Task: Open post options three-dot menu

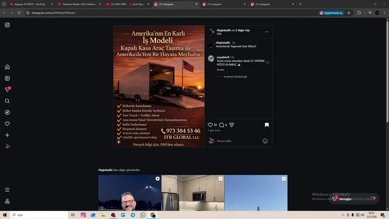Action: (267, 32)
